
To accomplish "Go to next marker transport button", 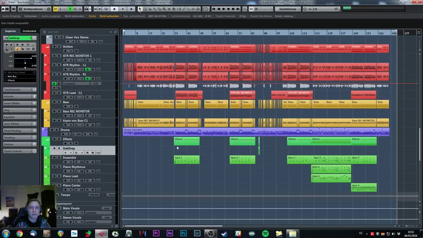I will pyautogui.click(x=100, y=9).
